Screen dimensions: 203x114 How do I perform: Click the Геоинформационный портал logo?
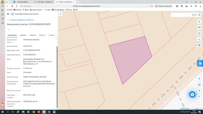(x=25, y=14)
